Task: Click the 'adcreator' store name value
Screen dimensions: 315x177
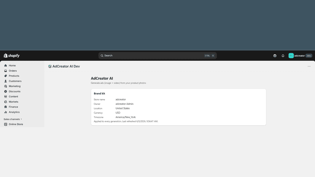Action: [121, 100]
